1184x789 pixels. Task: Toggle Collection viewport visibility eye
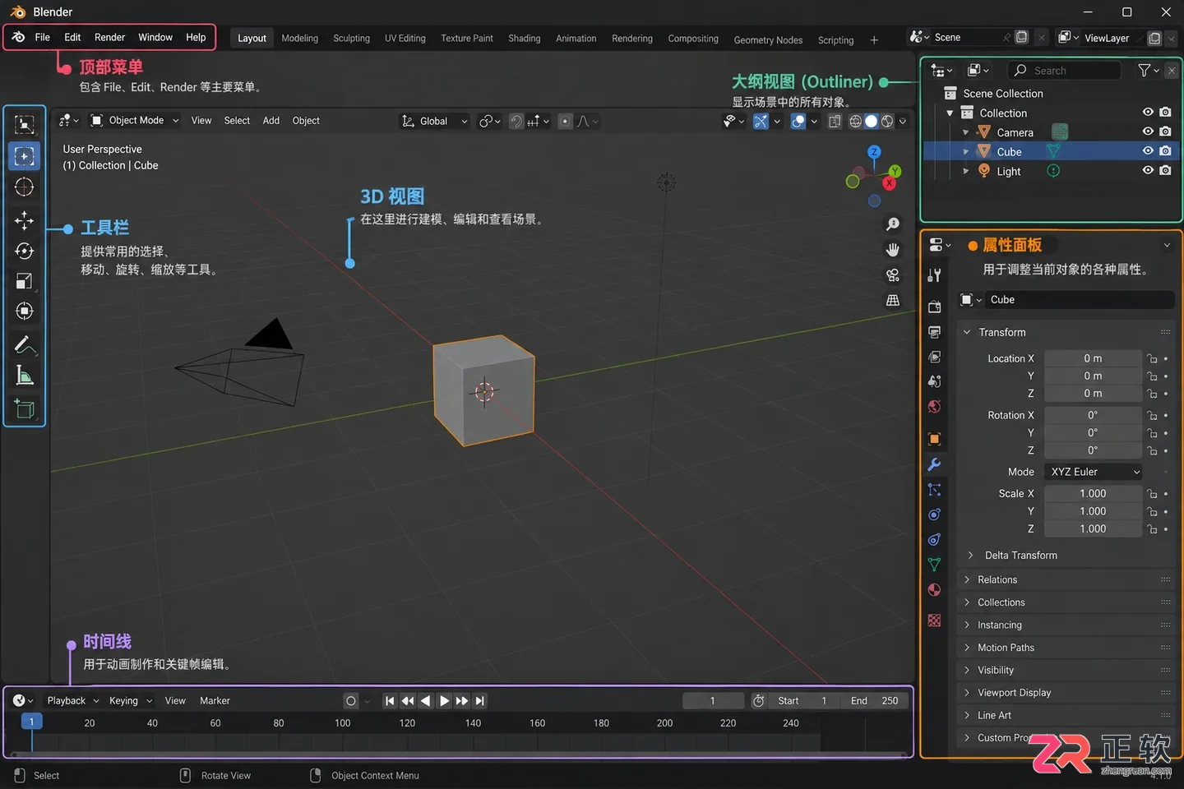pyautogui.click(x=1148, y=112)
